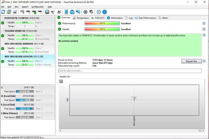Click the help icon next to Repeat Test
This screenshot has width=209, height=139.
point(204,61)
